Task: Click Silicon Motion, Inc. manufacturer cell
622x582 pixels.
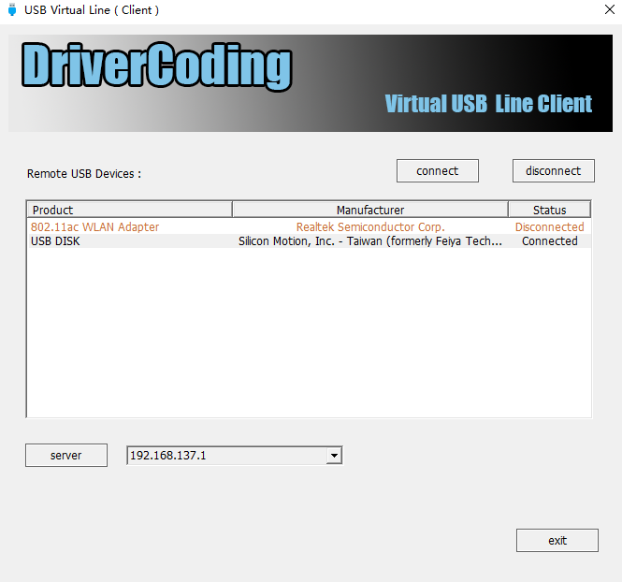Action: 370,241
